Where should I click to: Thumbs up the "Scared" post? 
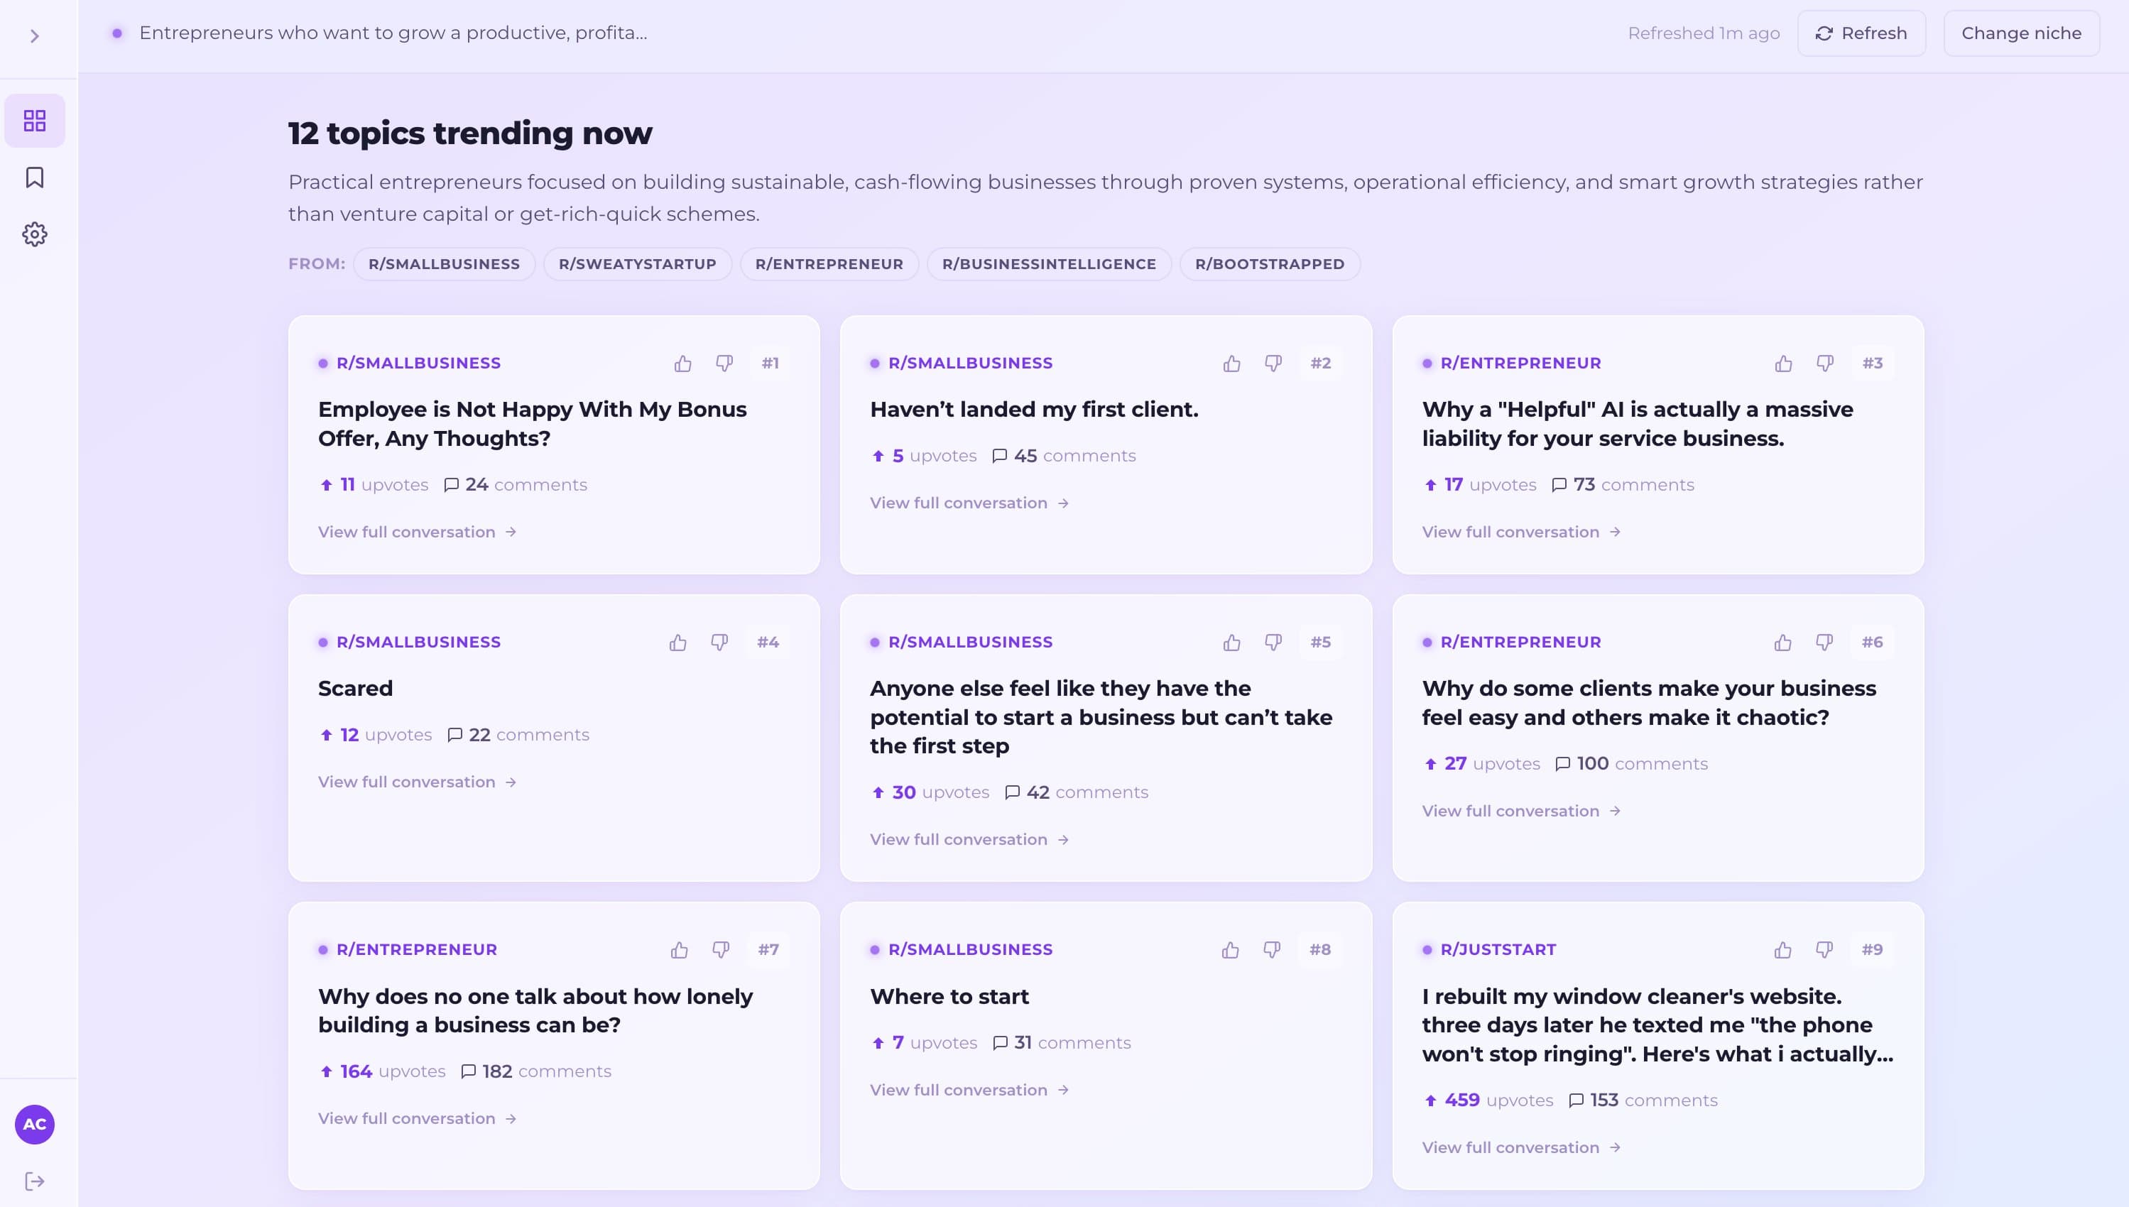click(x=678, y=642)
